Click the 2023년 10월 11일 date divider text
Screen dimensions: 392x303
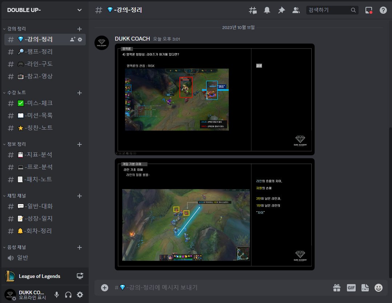tap(238, 28)
